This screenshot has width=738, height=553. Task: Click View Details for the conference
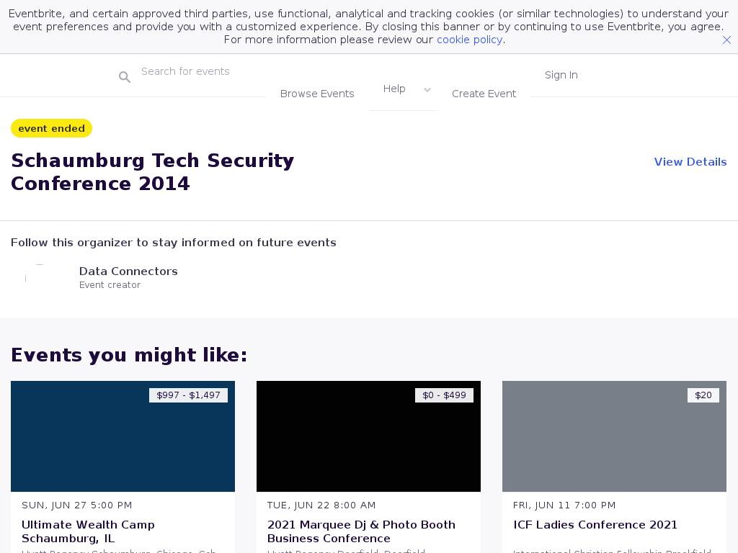(x=690, y=162)
